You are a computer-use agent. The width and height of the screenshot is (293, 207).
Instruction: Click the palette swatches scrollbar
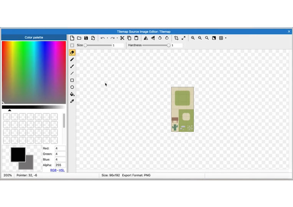pyautogui.click(x=64, y=121)
